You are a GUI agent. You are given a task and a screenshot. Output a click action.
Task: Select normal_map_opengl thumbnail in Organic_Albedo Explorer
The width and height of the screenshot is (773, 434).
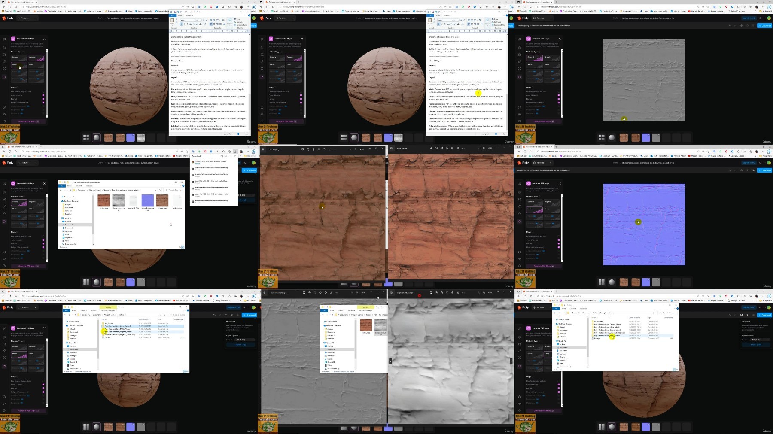click(x=147, y=200)
